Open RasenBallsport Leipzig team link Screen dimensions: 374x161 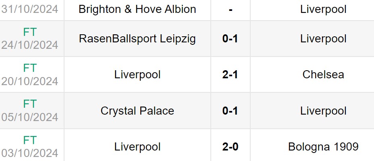(137, 39)
